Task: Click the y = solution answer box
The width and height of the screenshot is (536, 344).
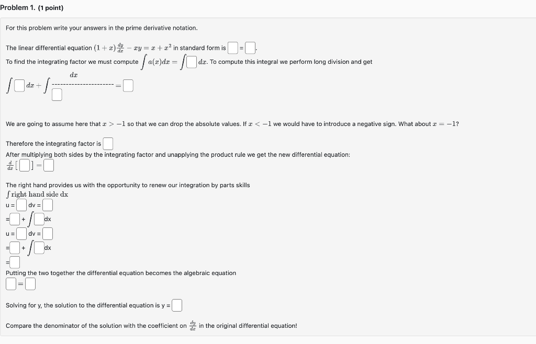Action: pos(176,305)
